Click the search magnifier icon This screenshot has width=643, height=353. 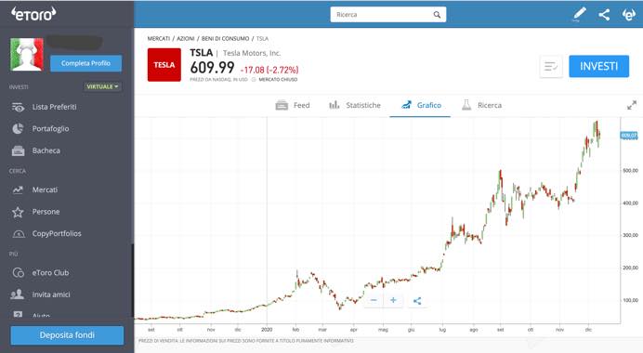coord(437,15)
